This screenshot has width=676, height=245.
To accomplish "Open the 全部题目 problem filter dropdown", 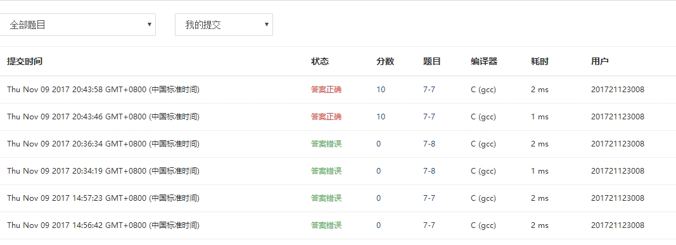I will point(77,25).
